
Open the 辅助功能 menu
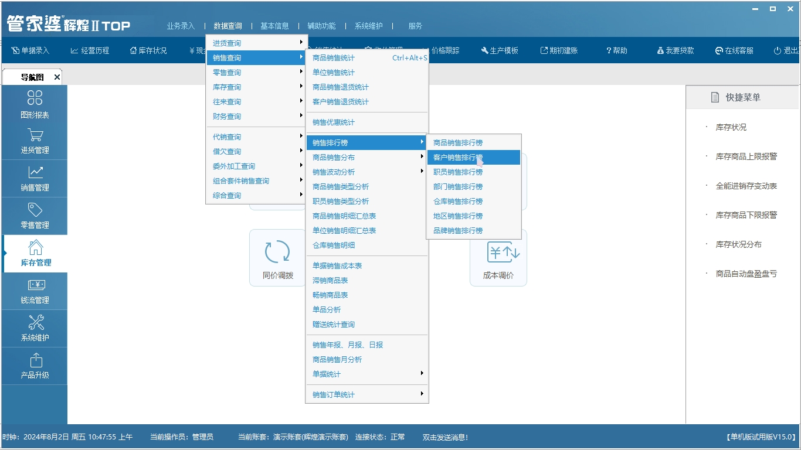click(x=321, y=26)
